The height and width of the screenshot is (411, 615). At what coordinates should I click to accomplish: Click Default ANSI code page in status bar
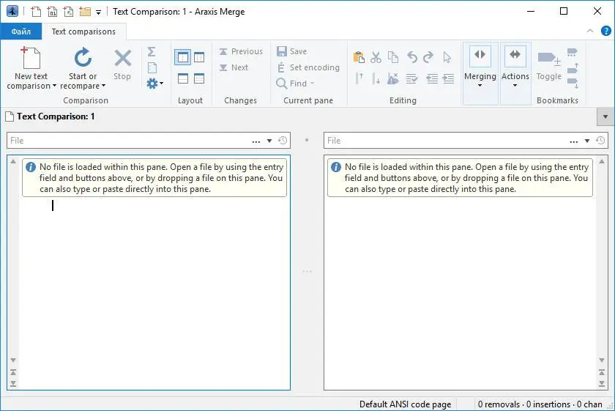pos(405,404)
